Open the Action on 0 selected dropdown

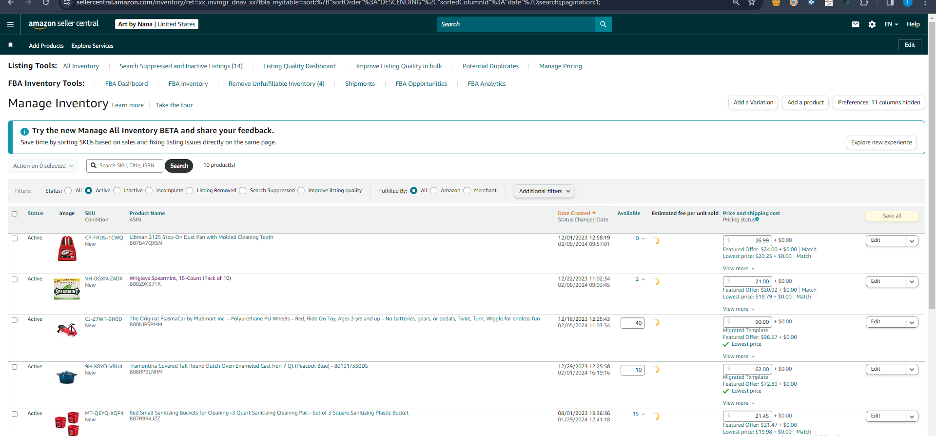coord(43,166)
